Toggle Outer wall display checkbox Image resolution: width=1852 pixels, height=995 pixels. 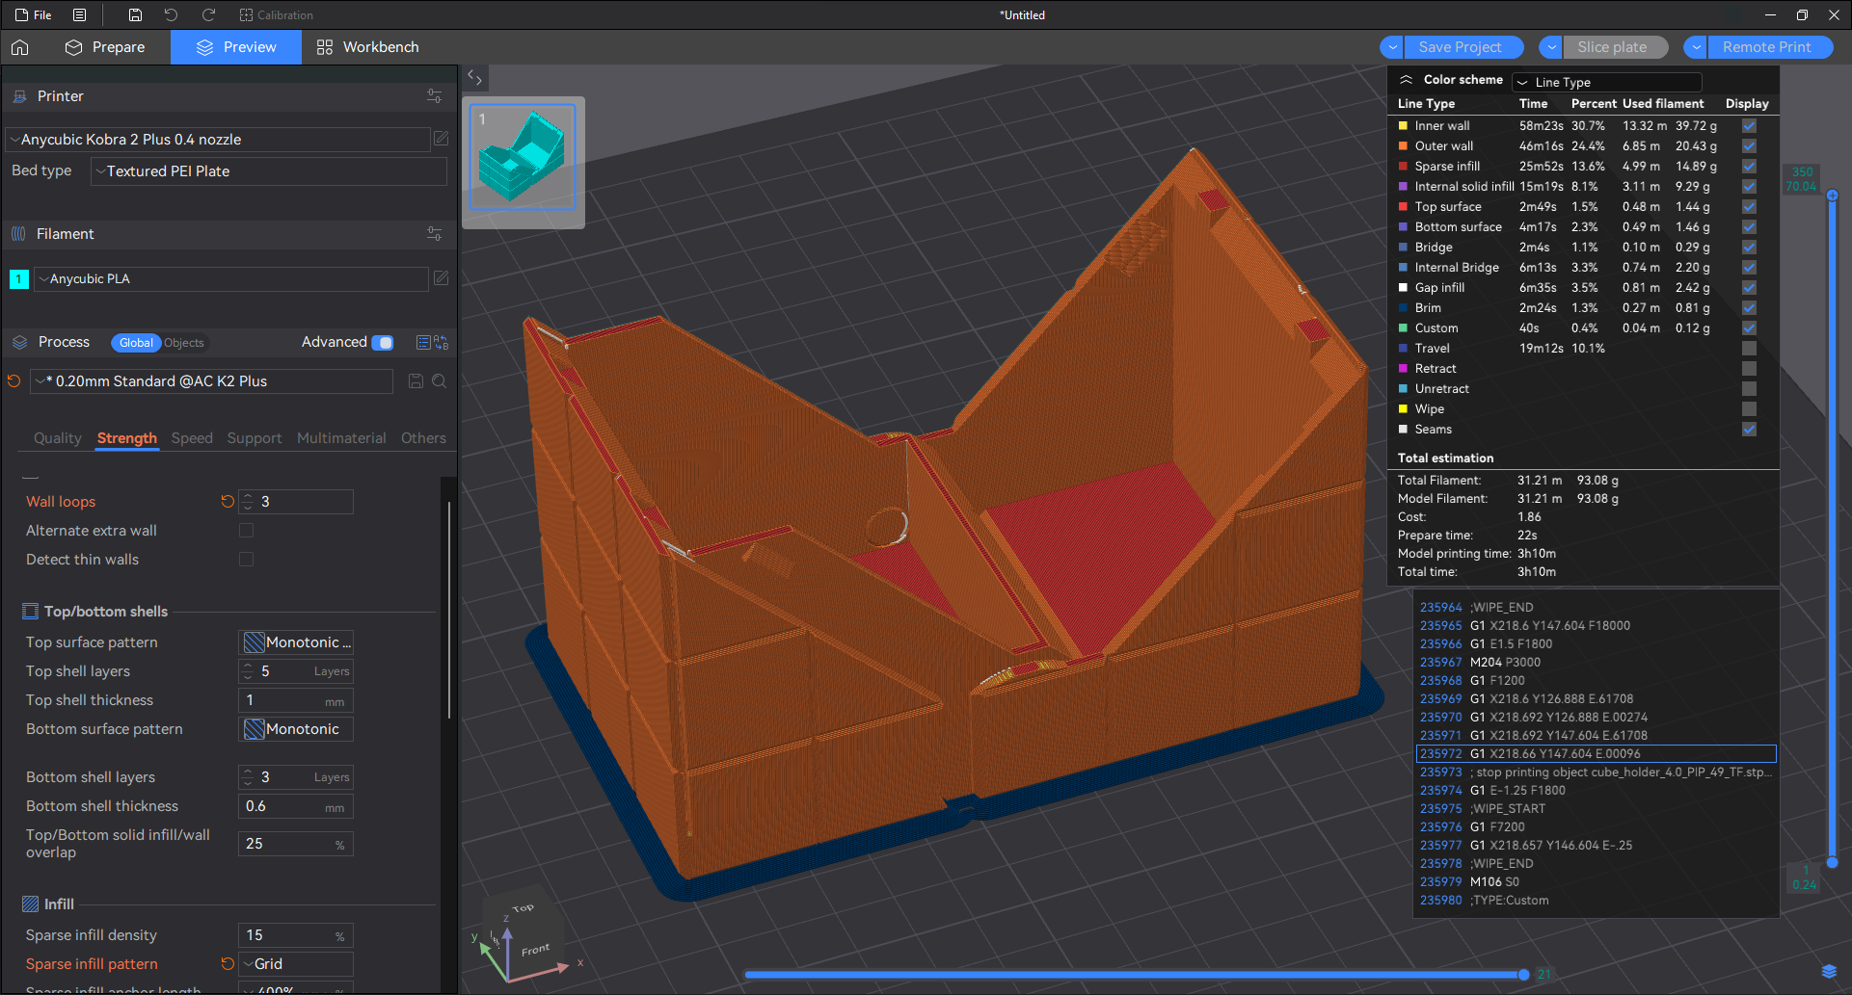pyautogui.click(x=1749, y=146)
